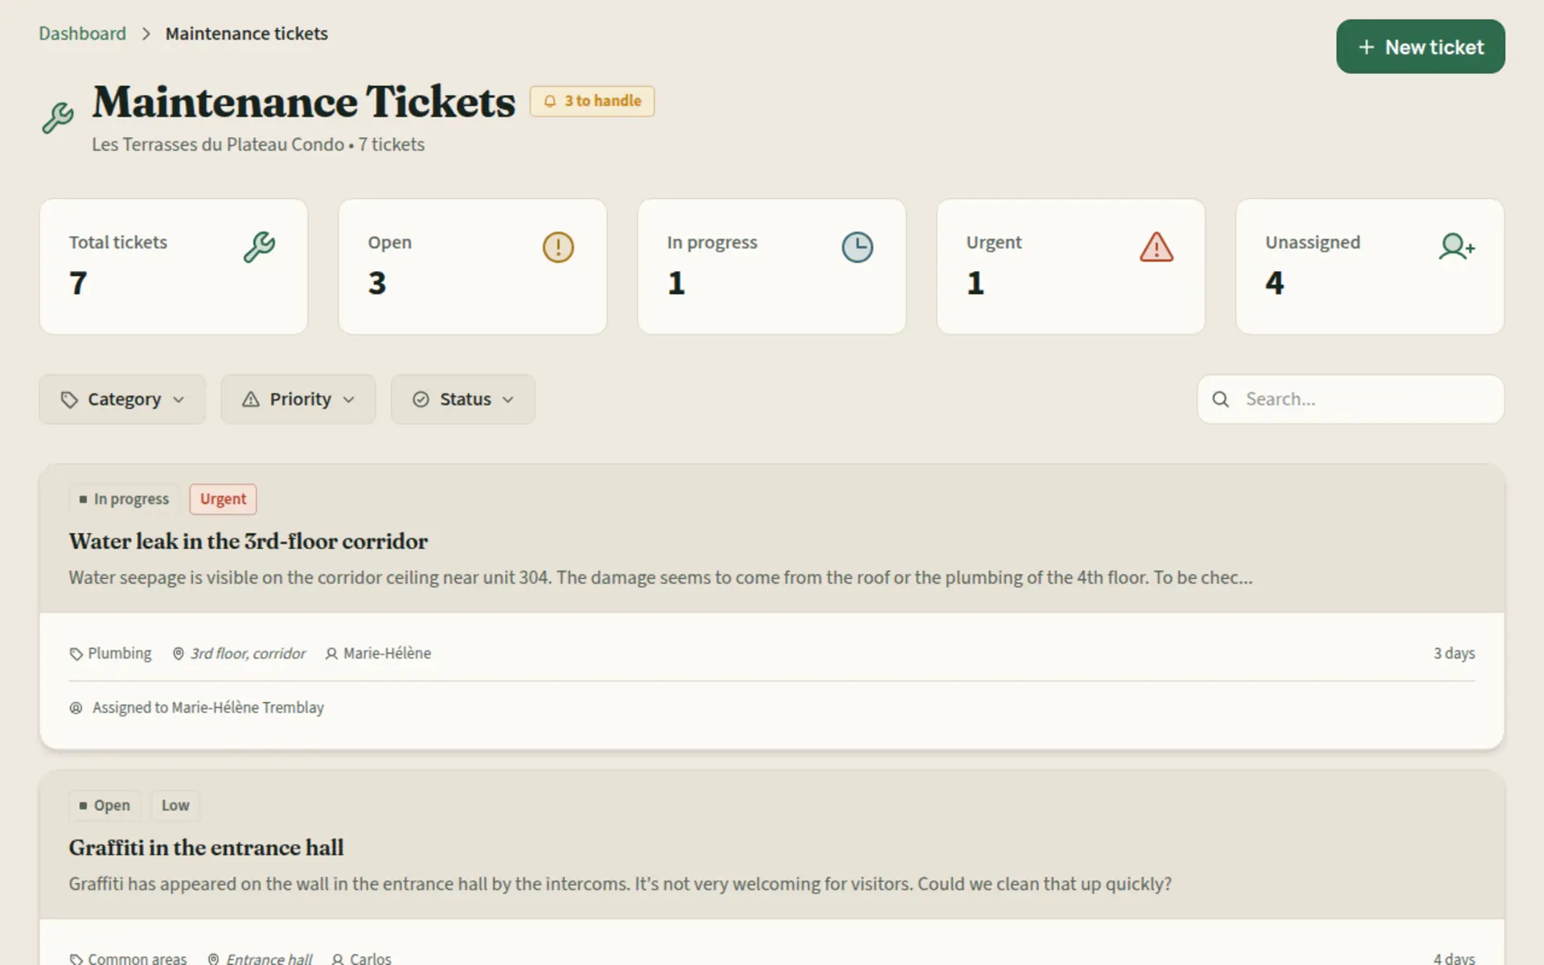Click the plus icon in New ticket button
The height and width of the screenshot is (965, 1544).
pos(1366,47)
